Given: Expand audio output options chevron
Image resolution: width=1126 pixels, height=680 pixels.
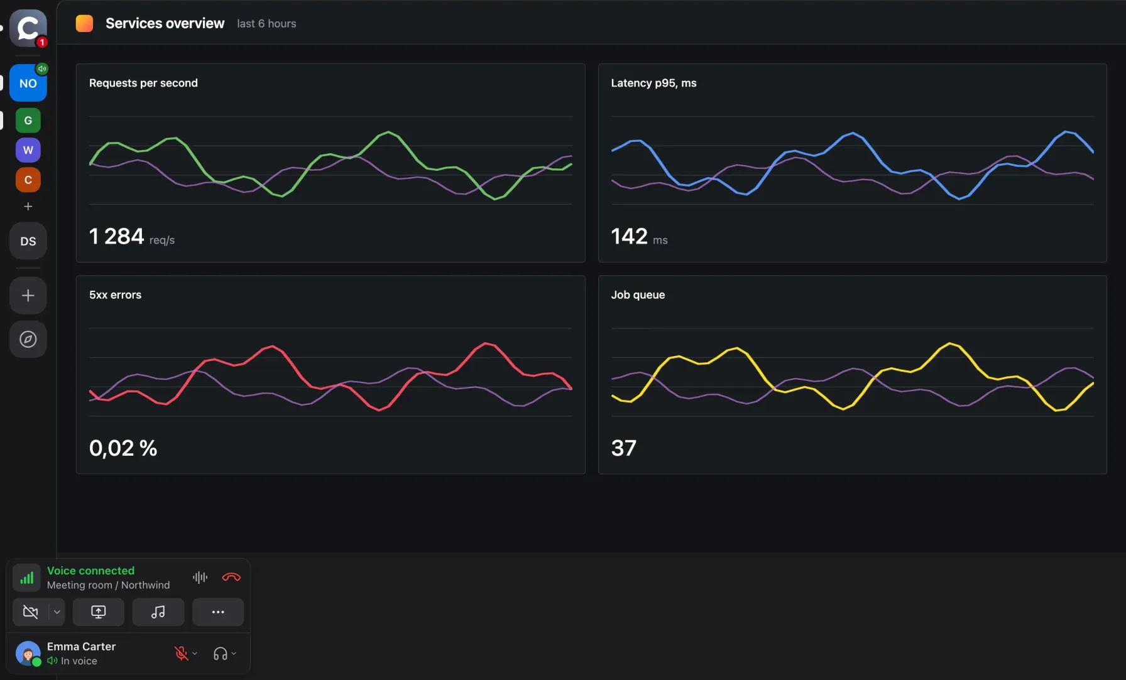Looking at the screenshot, I should pyautogui.click(x=234, y=654).
